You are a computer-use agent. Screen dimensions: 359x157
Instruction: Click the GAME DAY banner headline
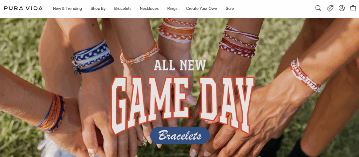tap(182, 106)
